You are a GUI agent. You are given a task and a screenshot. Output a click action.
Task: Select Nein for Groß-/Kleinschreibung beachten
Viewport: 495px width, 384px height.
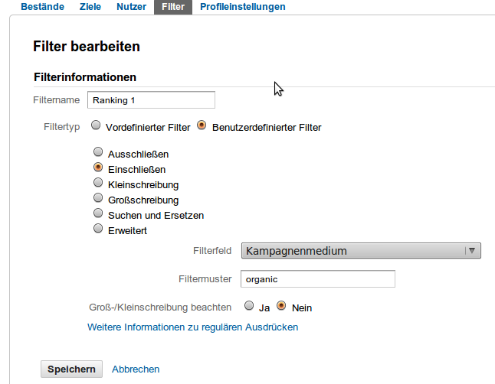281,306
